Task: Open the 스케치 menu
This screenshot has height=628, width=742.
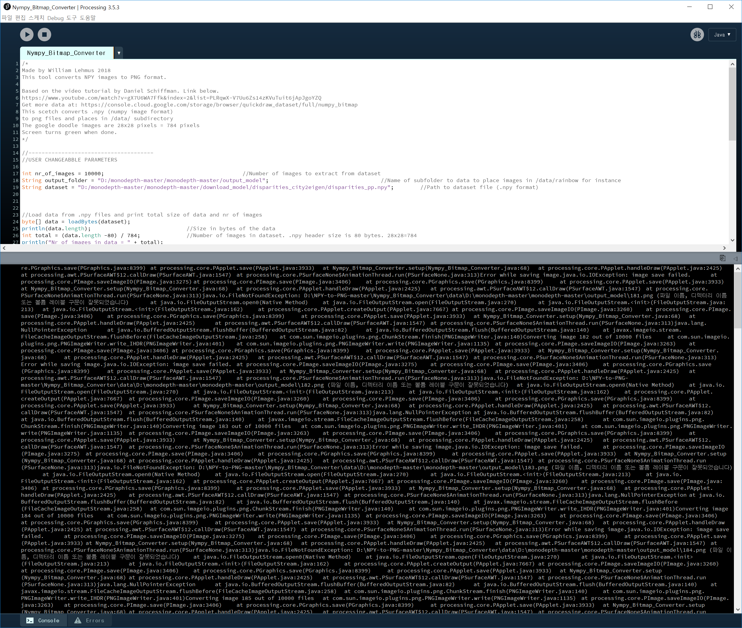Action: [x=36, y=18]
